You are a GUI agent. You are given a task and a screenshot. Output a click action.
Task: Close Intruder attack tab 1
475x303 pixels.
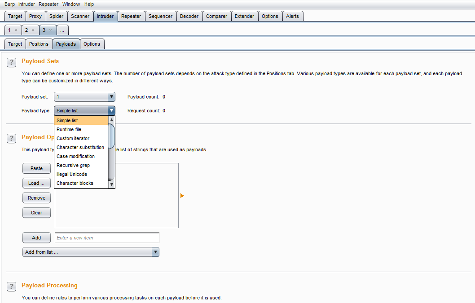click(x=16, y=30)
